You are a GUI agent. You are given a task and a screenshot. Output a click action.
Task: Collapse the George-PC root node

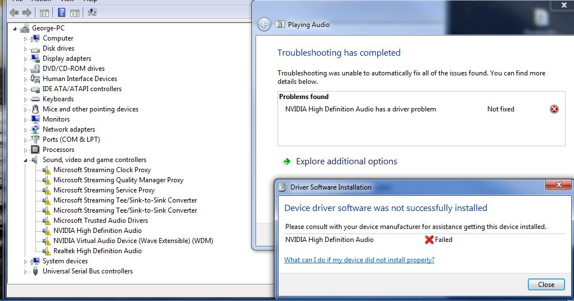(x=15, y=29)
